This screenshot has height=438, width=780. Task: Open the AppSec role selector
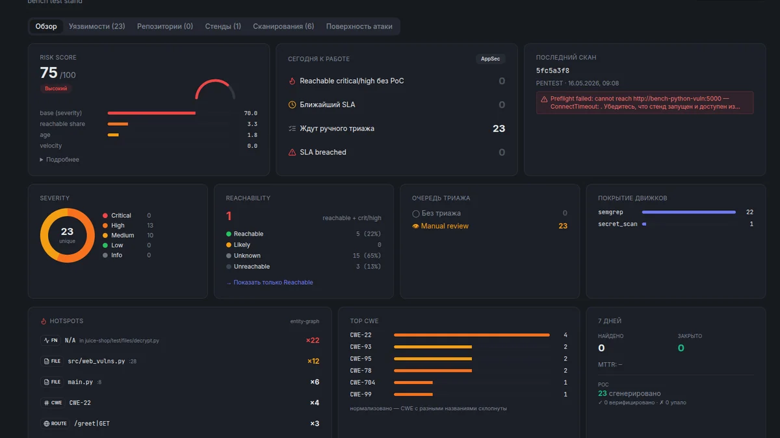click(x=490, y=59)
